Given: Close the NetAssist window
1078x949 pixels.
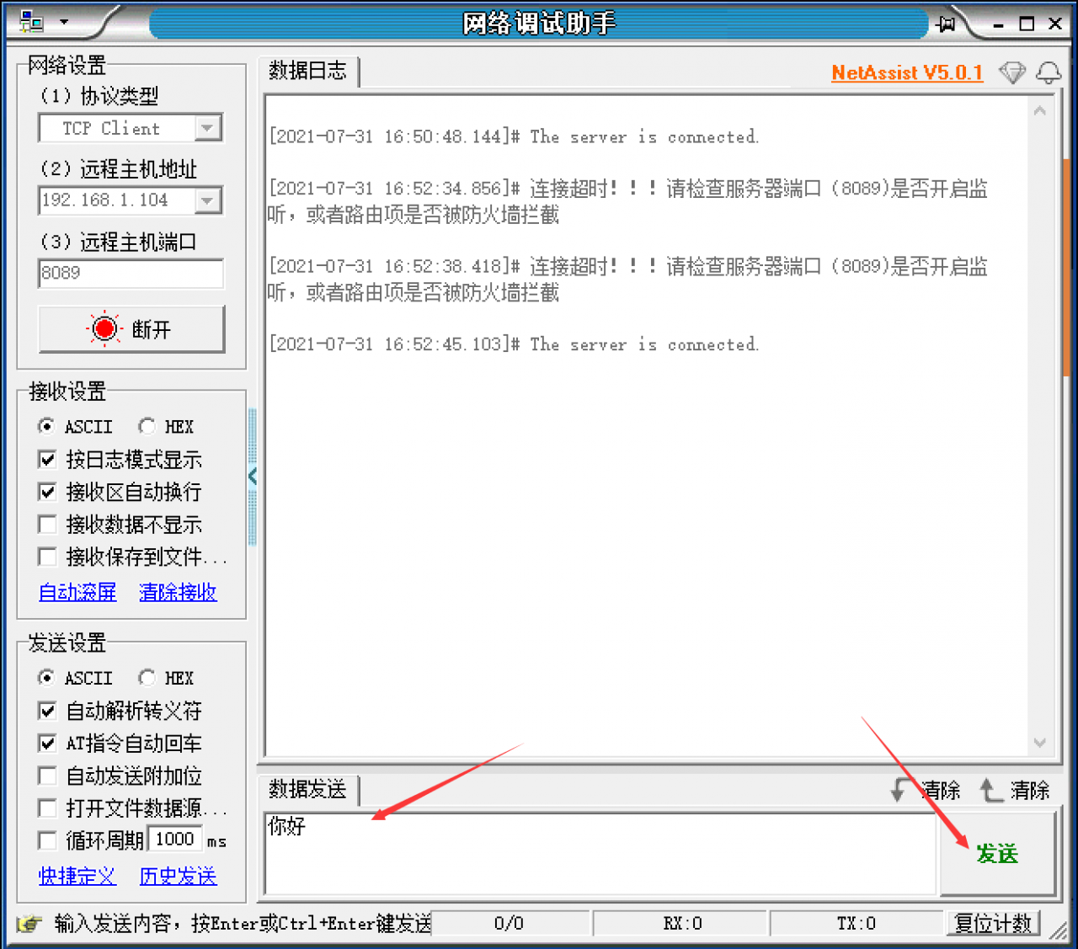Looking at the screenshot, I should (x=1054, y=24).
